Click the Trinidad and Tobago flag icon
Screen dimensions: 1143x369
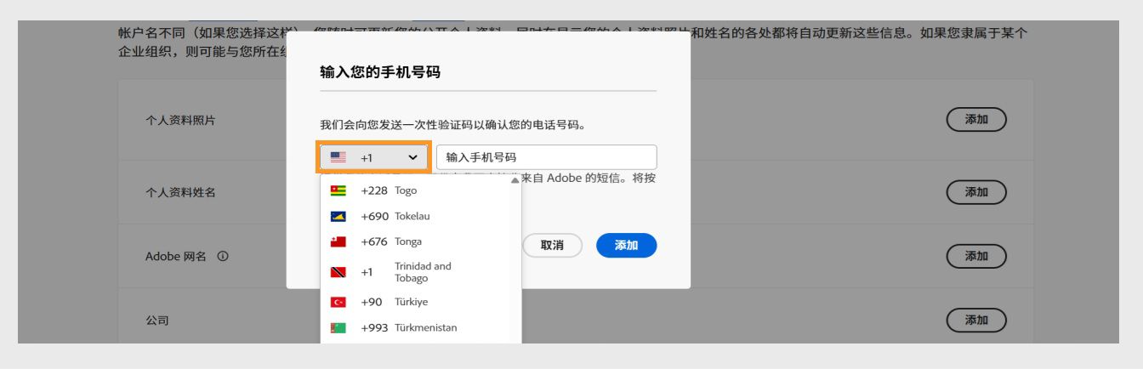pos(338,272)
